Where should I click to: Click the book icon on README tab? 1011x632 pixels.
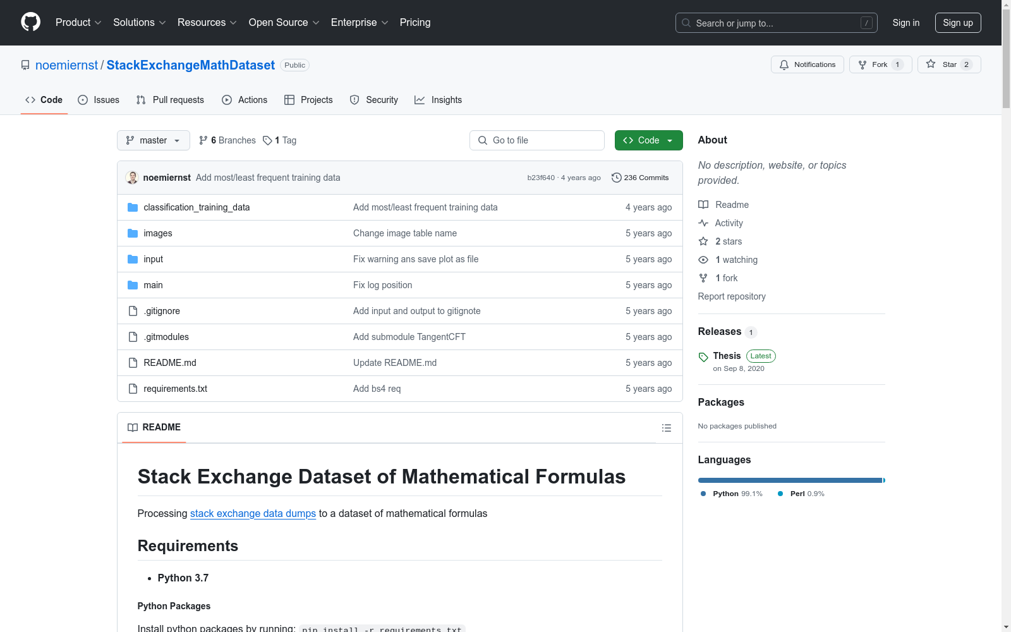tap(133, 427)
